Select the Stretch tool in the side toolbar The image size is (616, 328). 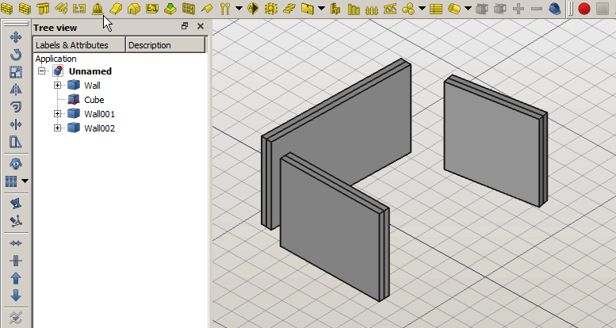16,142
